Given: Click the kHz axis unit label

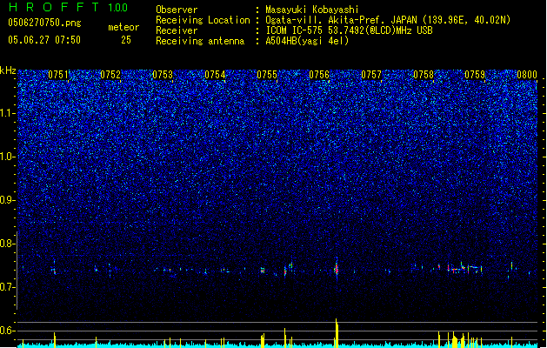Looking at the screenshot, I should click(x=8, y=70).
